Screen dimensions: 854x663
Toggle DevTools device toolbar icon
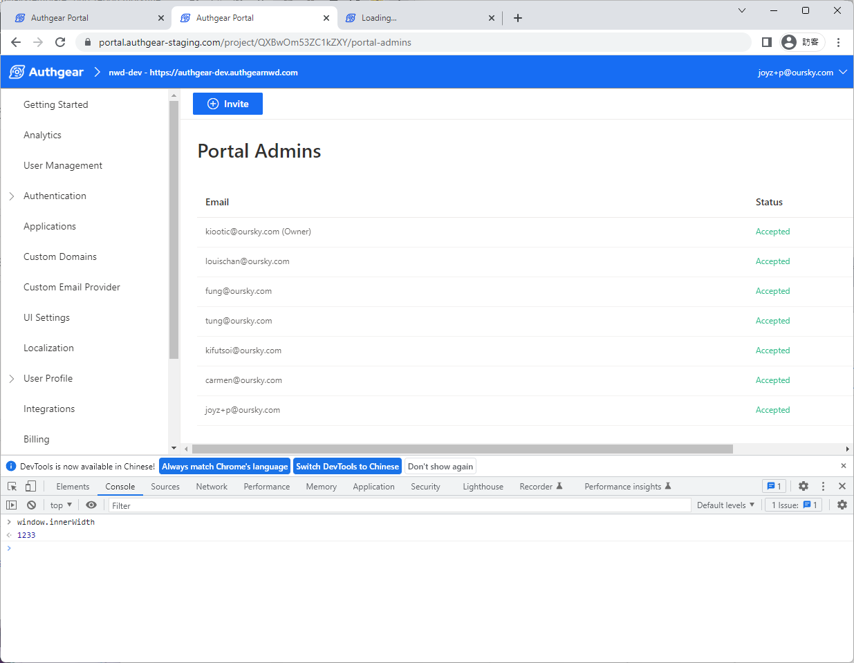[x=30, y=486]
